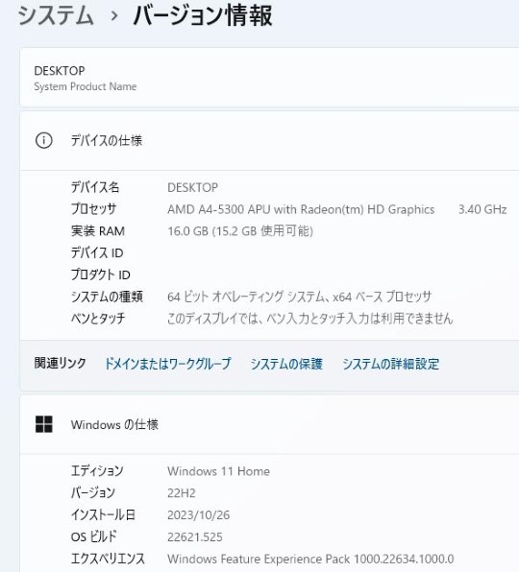This screenshot has height=572, width=519.
Task: Click the 22H2 version value
Action: (x=181, y=493)
